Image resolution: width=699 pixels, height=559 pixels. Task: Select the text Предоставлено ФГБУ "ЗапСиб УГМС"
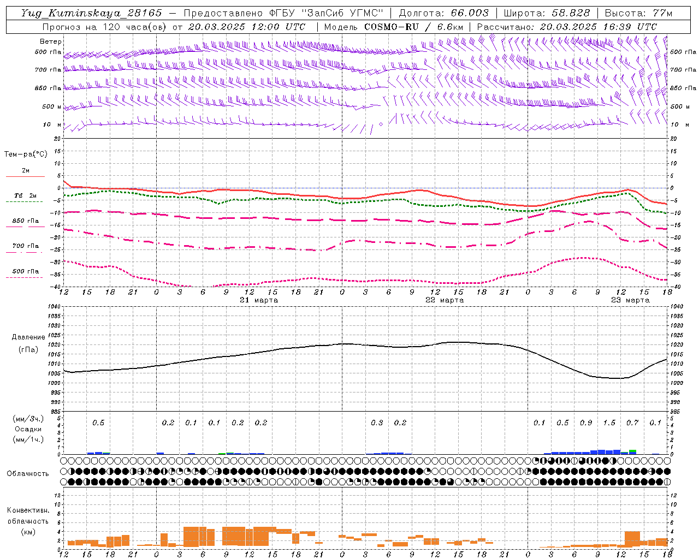coord(283,13)
